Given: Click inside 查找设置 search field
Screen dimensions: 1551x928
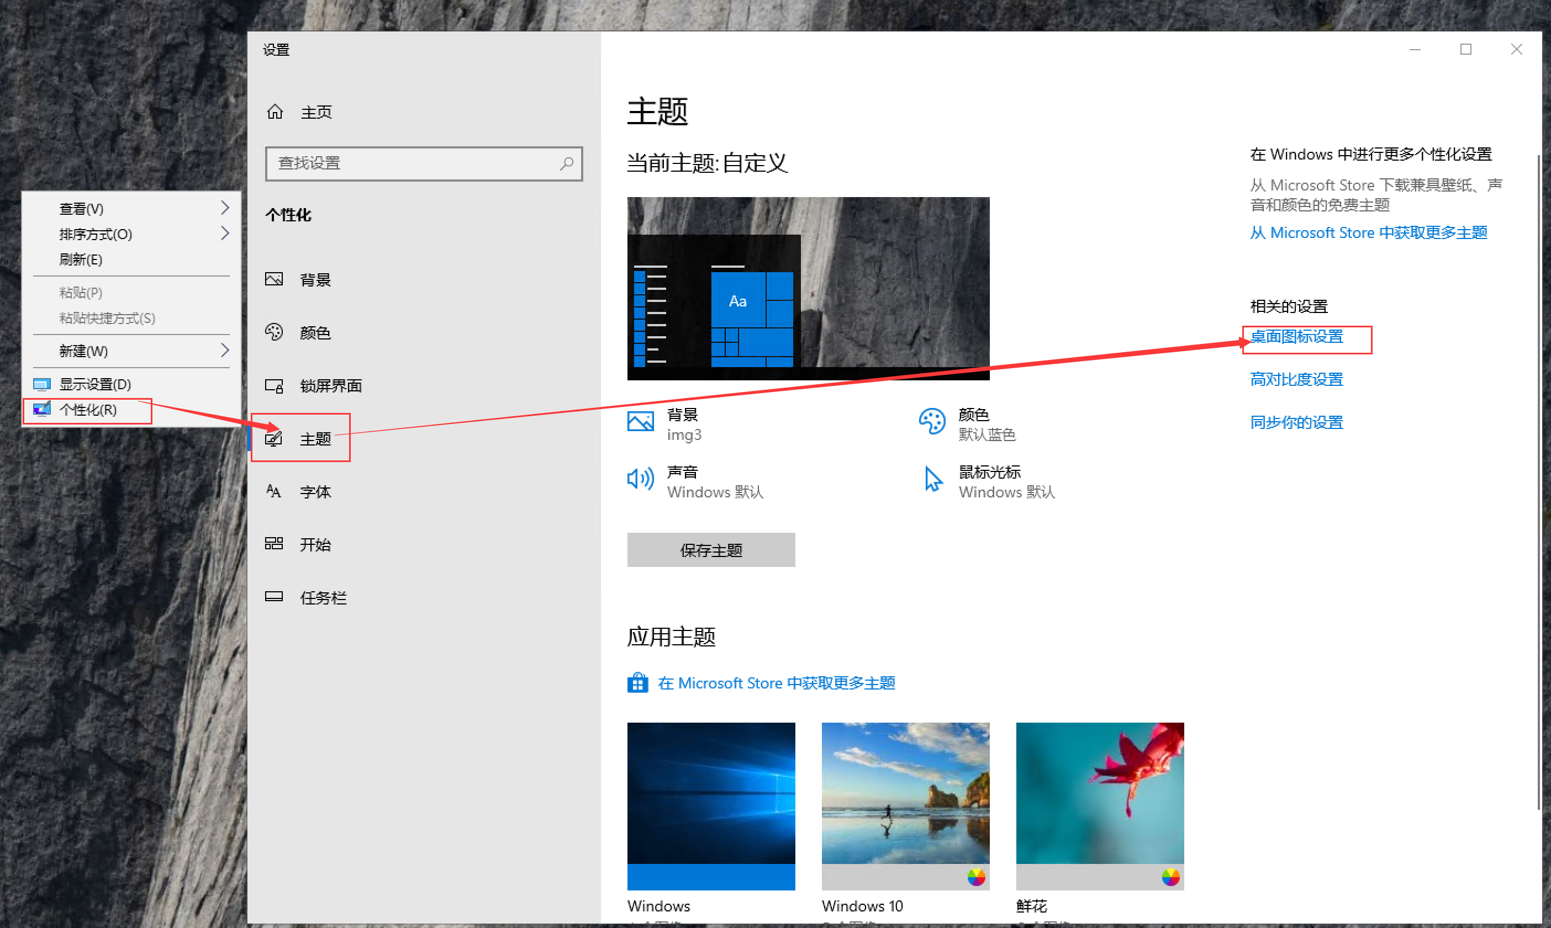Looking at the screenshot, I should [424, 163].
